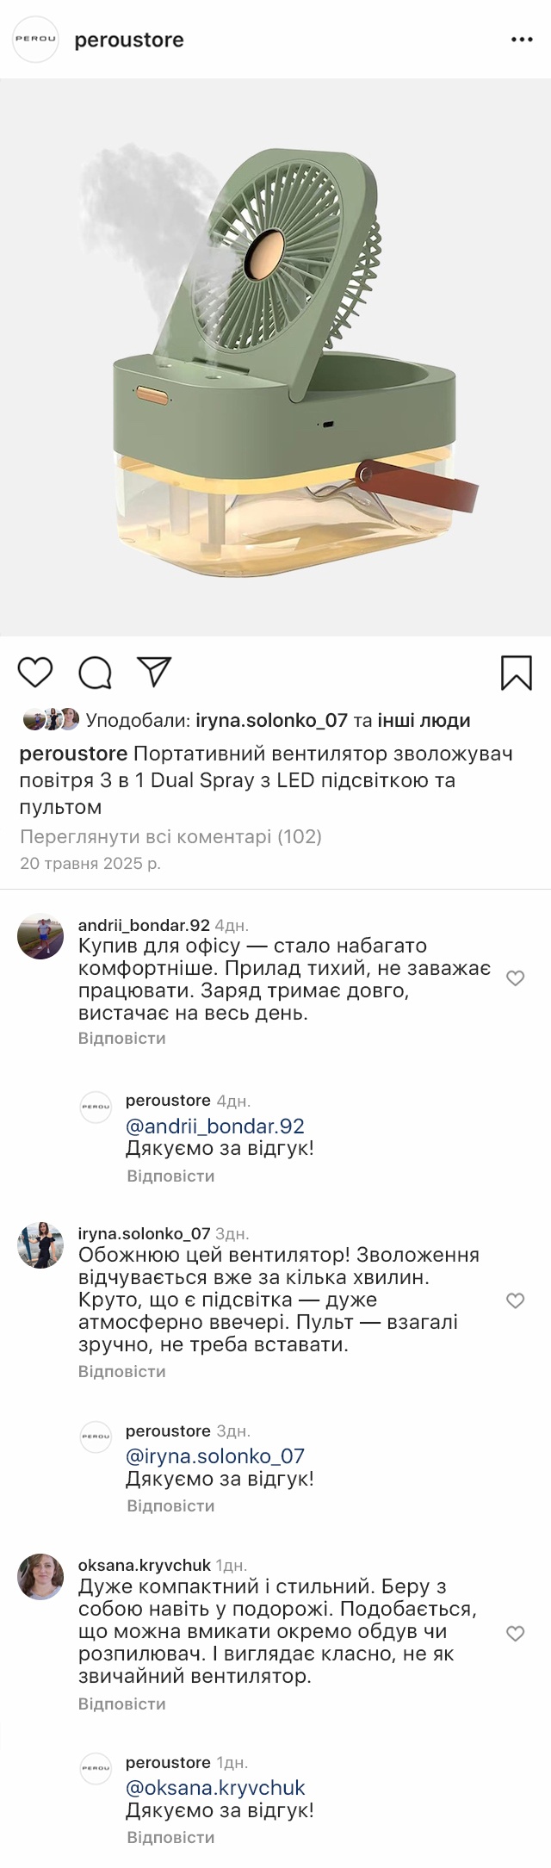Screen dimensions: 551x1868
Task: Open the three-dot more options menu
Action: click(x=522, y=40)
